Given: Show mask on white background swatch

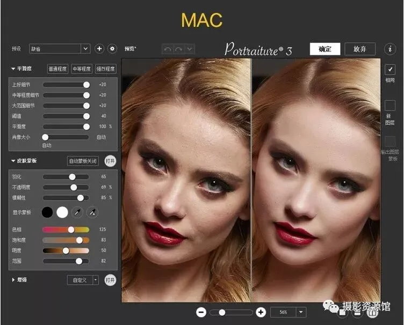Looking at the screenshot, I should tap(62, 212).
